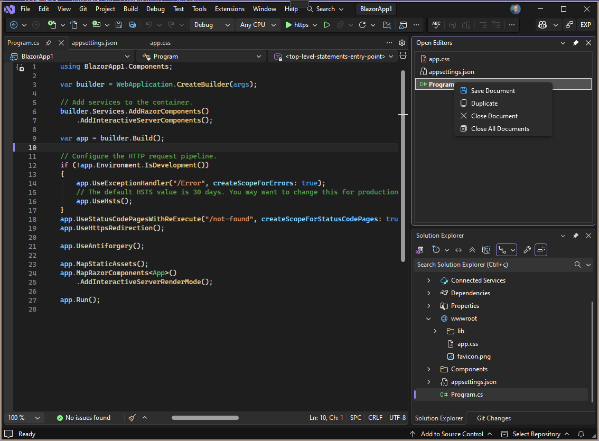Open the Extensions menu

coord(230,9)
